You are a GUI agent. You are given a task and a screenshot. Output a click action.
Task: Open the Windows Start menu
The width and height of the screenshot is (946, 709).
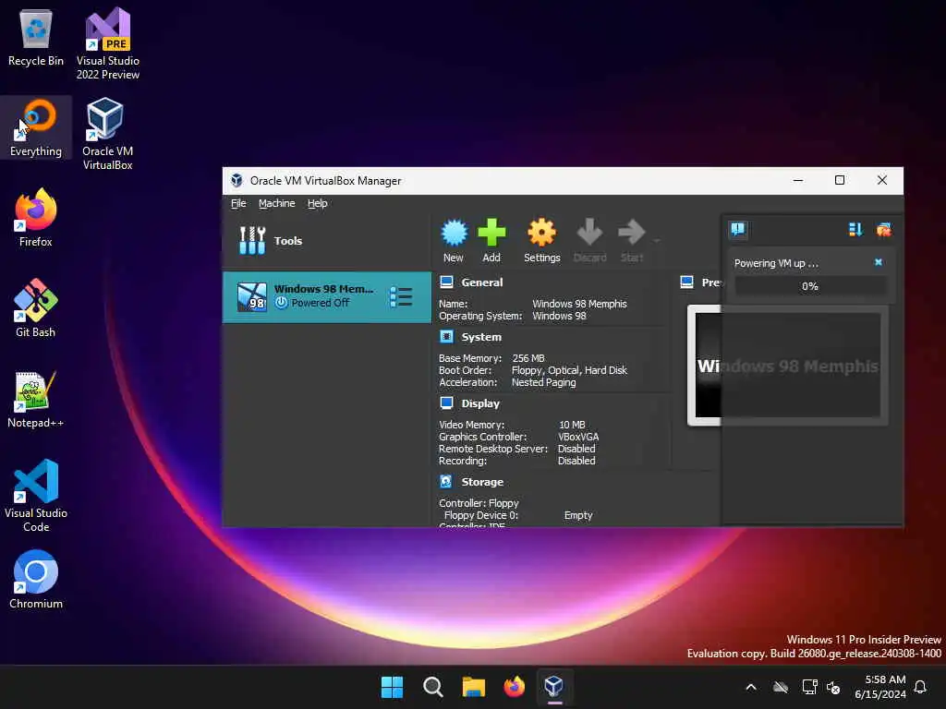coord(392,687)
